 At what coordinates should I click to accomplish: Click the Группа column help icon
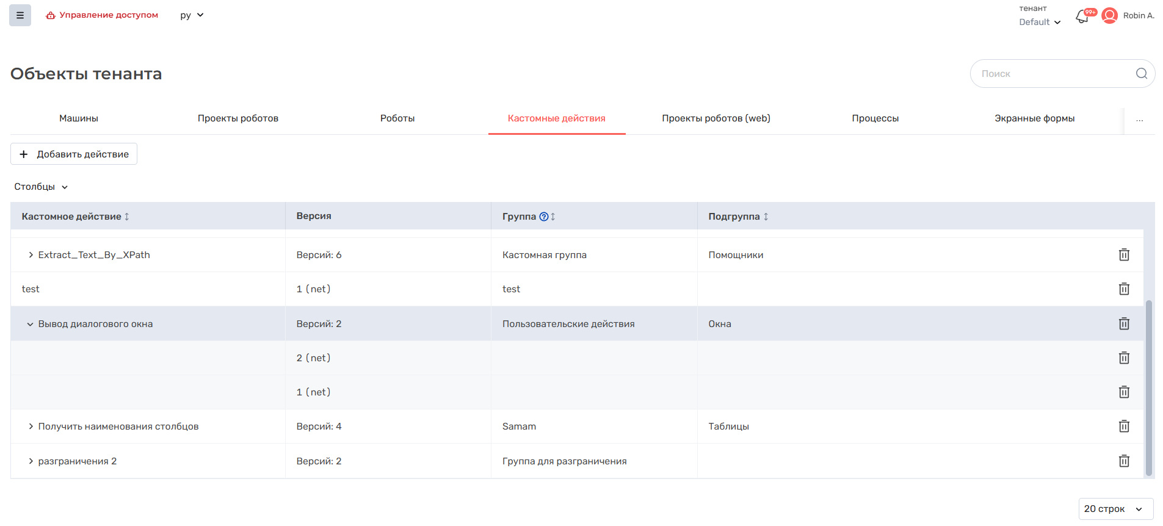[543, 217]
